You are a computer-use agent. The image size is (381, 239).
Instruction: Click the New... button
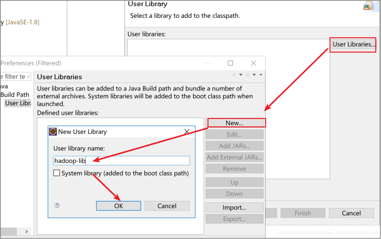(x=235, y=123)
